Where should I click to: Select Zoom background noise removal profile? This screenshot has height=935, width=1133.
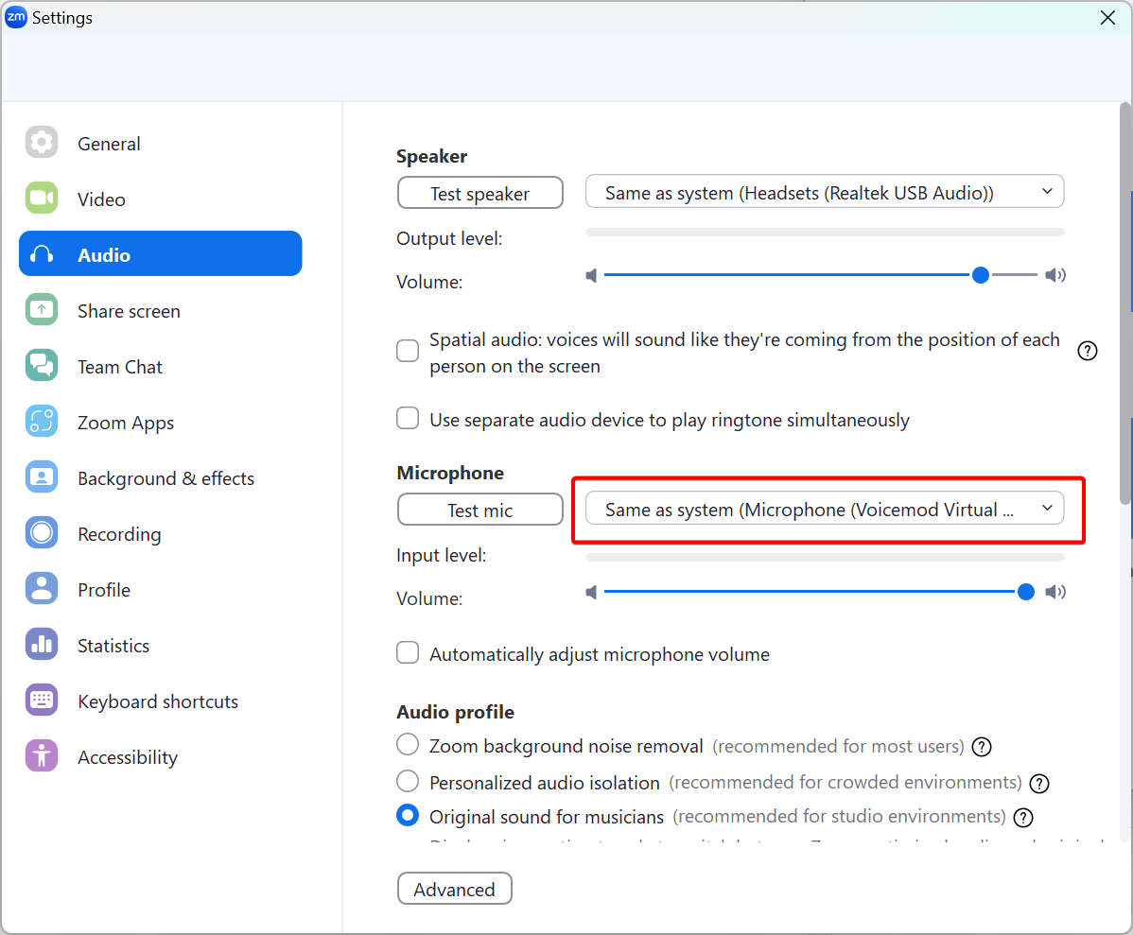click(408, 744)
